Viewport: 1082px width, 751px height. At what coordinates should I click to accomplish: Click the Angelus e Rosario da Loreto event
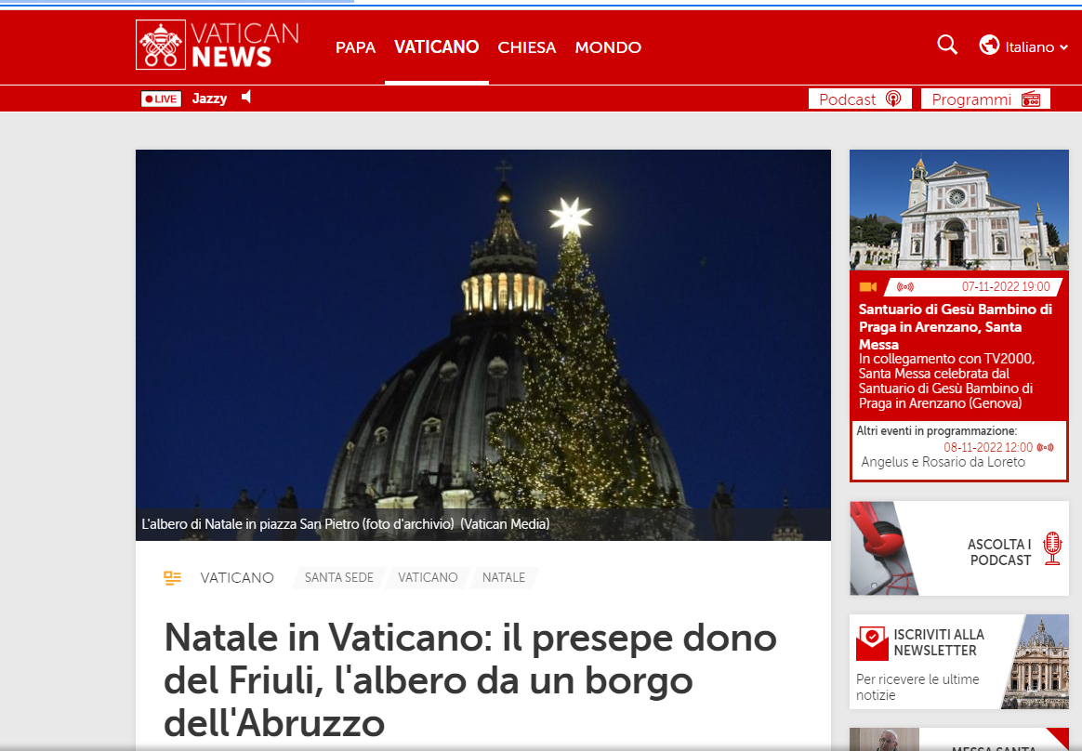tap(943, 462)
